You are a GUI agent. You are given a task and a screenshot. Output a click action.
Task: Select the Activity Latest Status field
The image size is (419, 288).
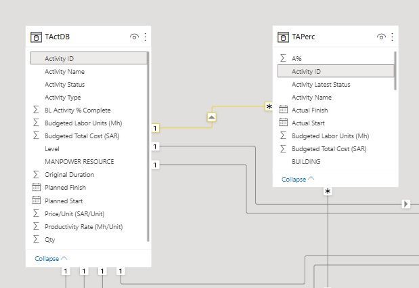321,85
